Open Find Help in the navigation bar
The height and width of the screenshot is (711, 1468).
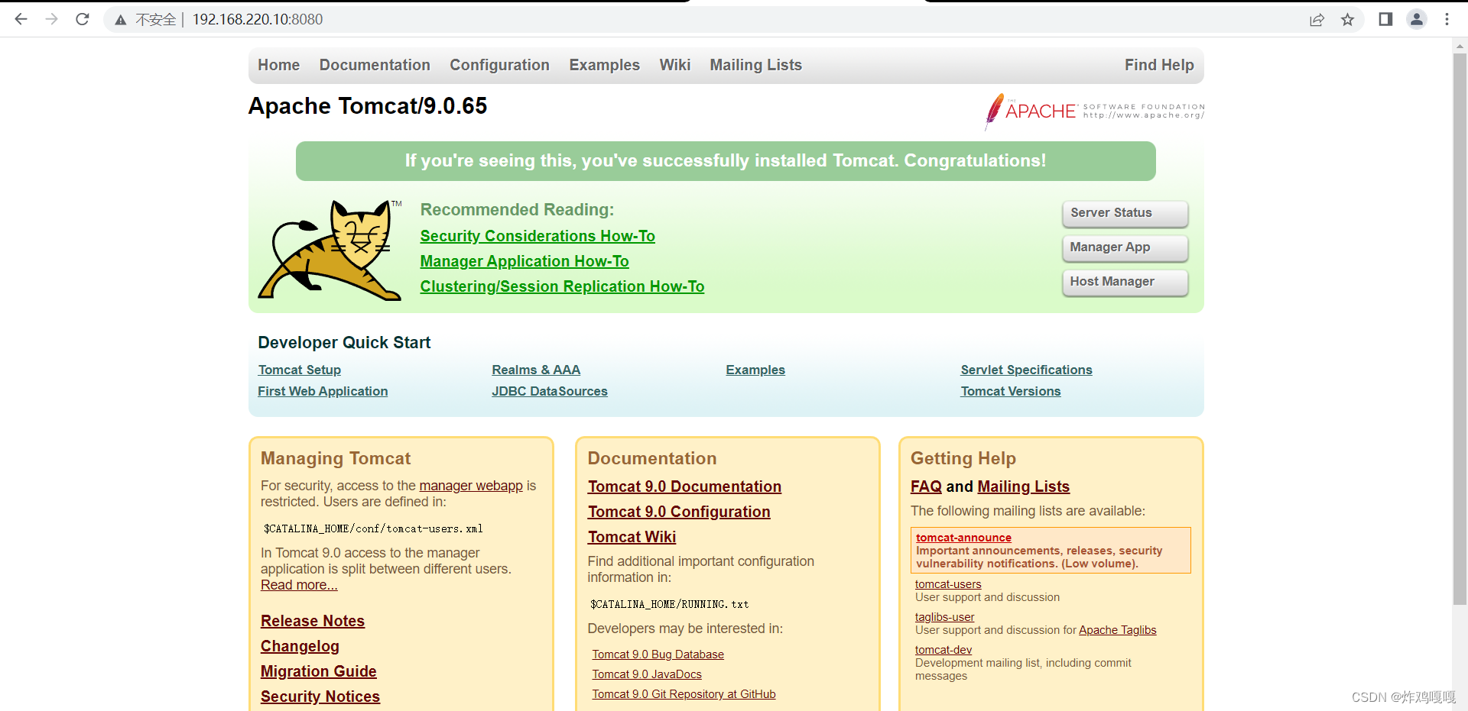(1159, 65)
